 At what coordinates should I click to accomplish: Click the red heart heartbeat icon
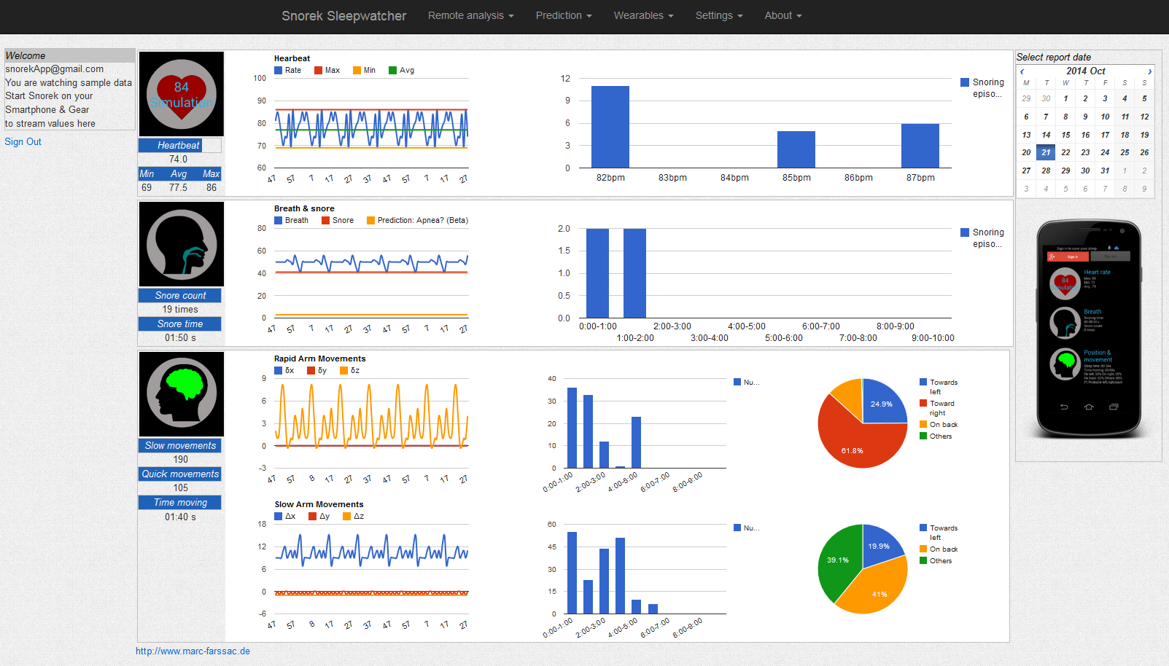click(182, 94)
